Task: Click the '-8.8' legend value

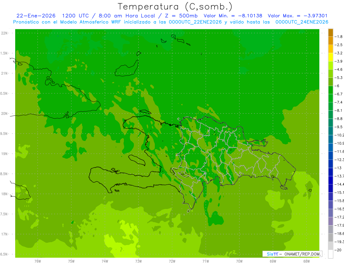Action: tap(339, 119)
